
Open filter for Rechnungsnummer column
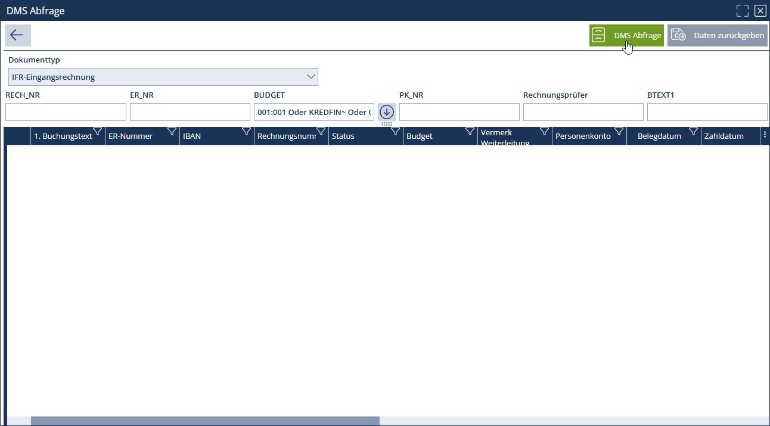pyautogui.click(x=321, y=132)
